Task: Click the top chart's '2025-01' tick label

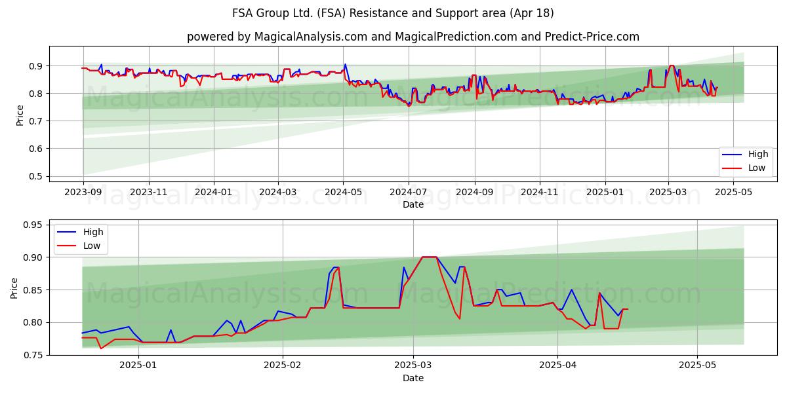Action: 605,192
